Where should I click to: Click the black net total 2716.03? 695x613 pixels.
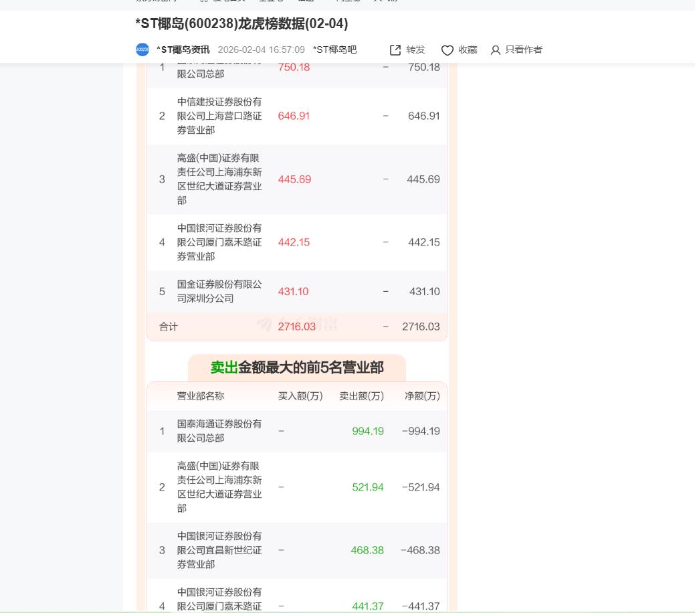421,327
